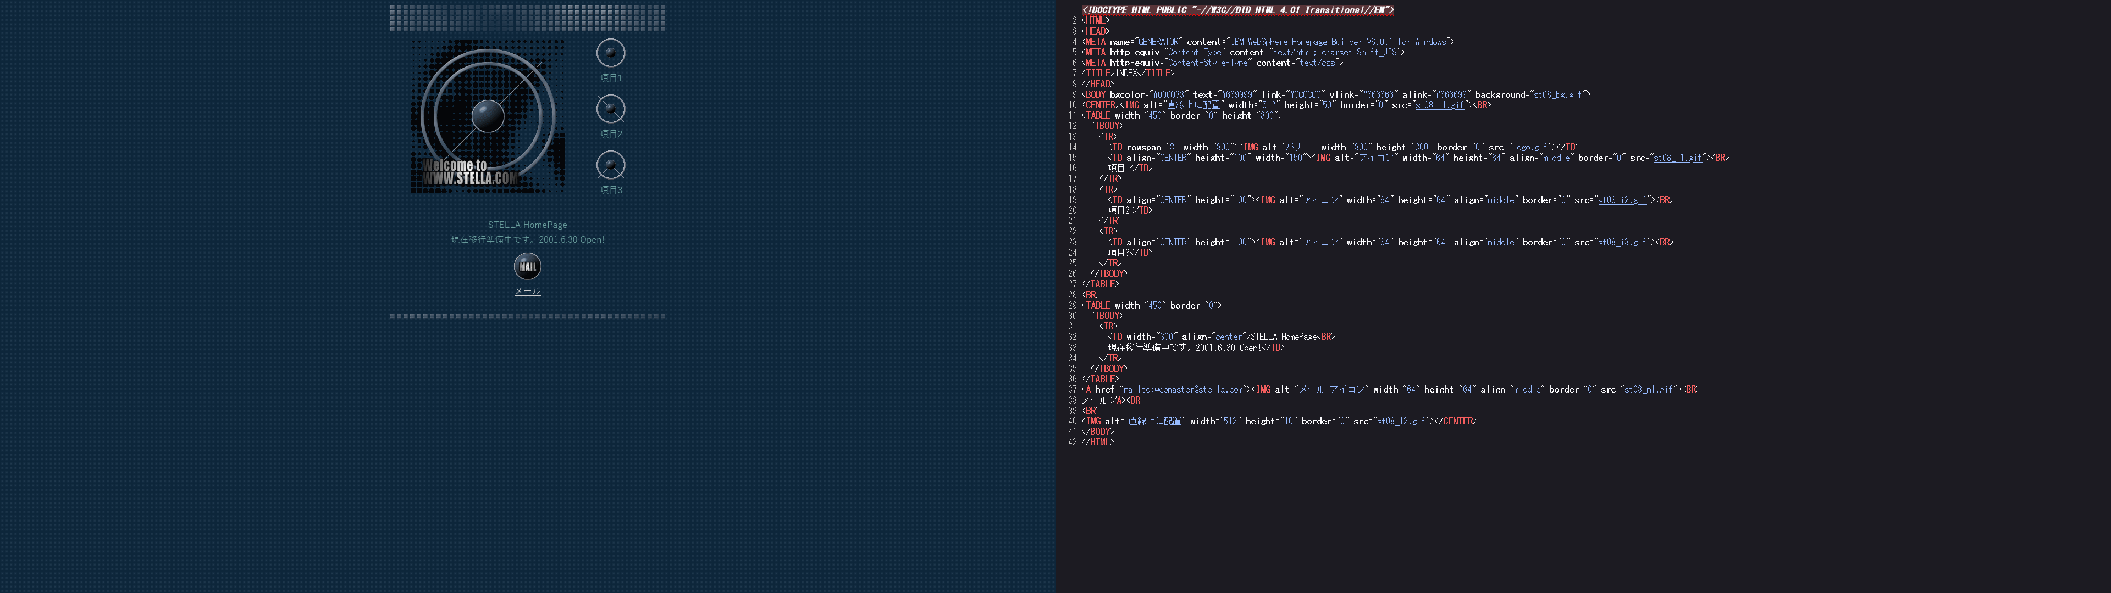Open the メール link below the MAIL icon
The height and width of the screenshot is (593, 2111).
pos(528,291)
